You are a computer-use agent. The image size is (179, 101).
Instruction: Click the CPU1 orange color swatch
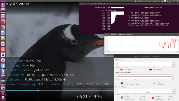[122, 70]
